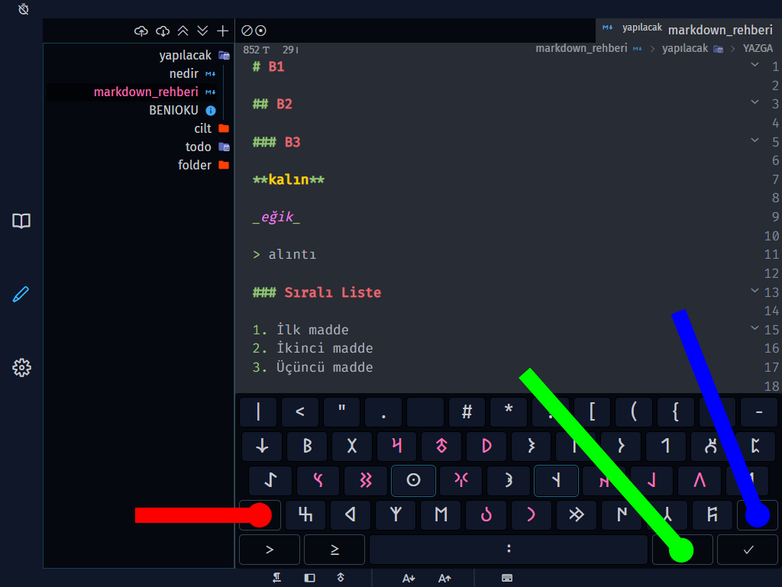Click the cloud download icon
Image resolution: width=782 pixels, height=587 pixels.
pos(163,31)
